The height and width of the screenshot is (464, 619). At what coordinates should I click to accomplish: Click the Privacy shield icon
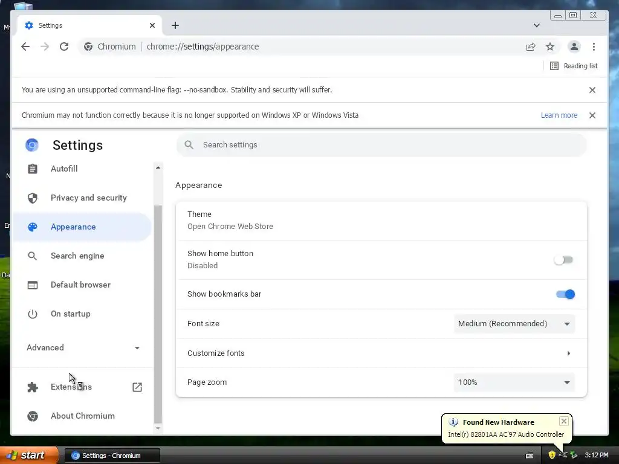click(x=33, y=198)
